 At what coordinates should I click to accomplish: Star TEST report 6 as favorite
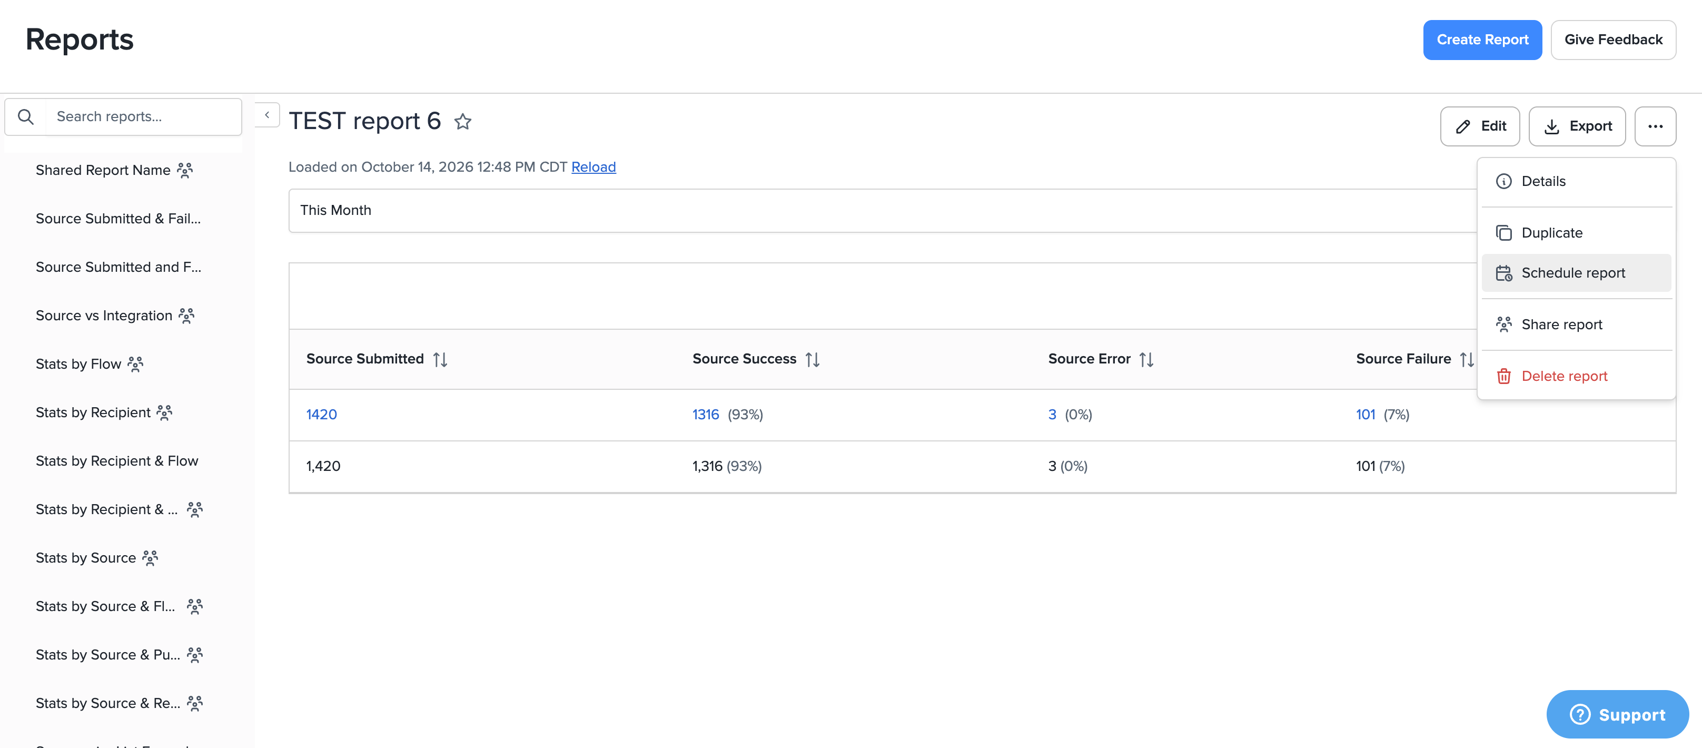pyautogui.click(x=462, y=122)
